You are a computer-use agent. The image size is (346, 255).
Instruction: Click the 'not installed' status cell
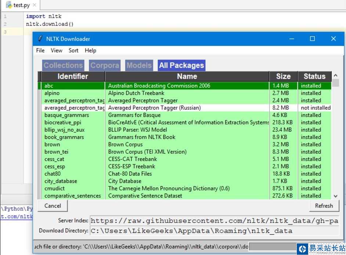(x=316, y=108)
